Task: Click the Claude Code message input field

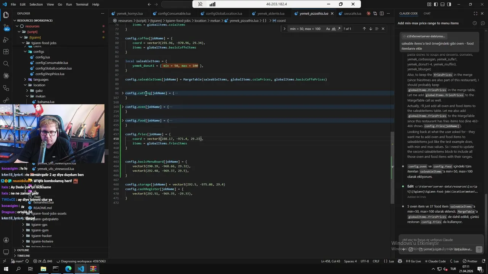Action: (x=441, y=240)
